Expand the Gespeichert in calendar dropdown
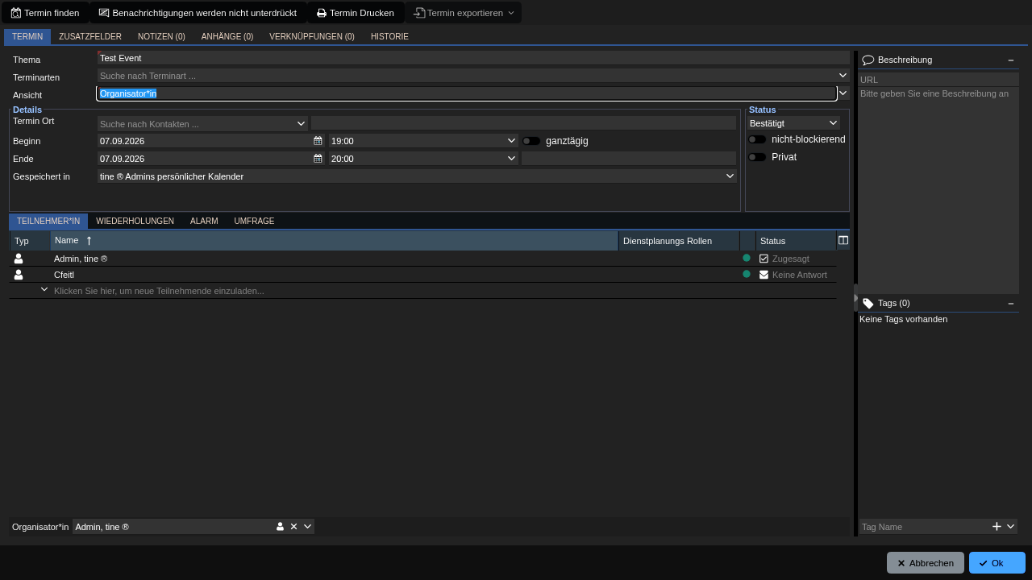Screen dimensions: 1032x580 coord(730,176)
